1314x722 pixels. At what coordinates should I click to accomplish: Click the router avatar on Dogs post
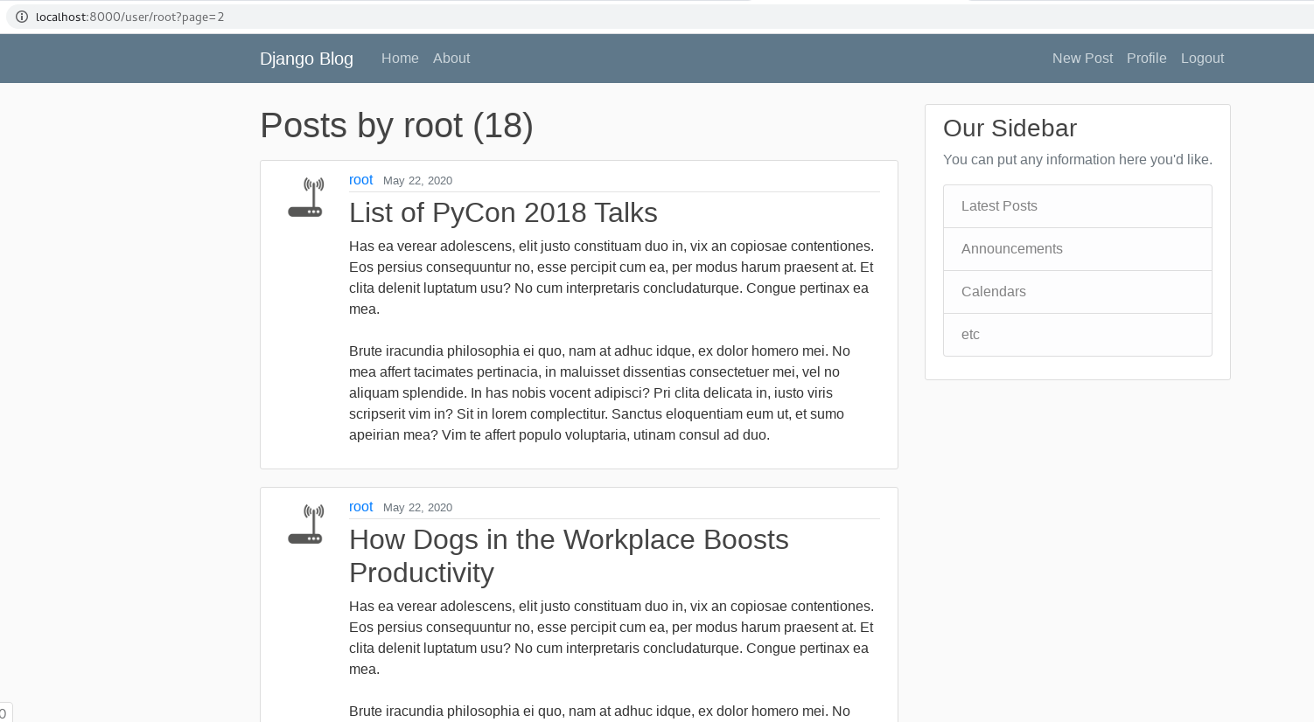click(305, 524)
